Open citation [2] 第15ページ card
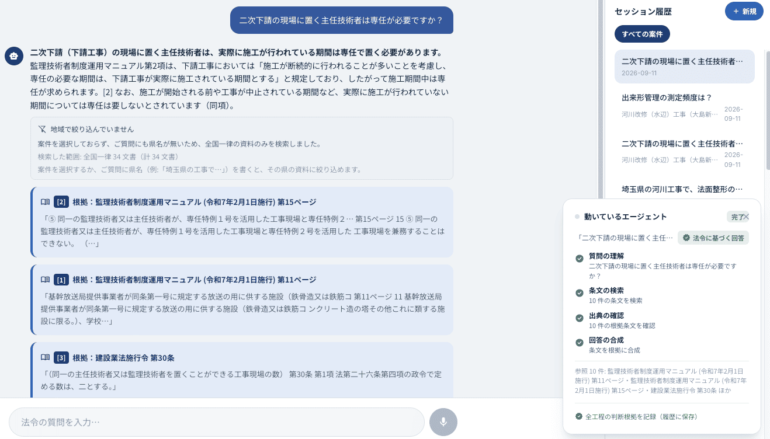Image resolution: width=770 pixels, height=439 pixels. 242,222
